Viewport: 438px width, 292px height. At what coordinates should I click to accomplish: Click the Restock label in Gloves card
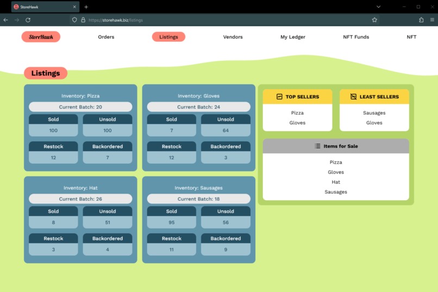[x=172, y=146]
